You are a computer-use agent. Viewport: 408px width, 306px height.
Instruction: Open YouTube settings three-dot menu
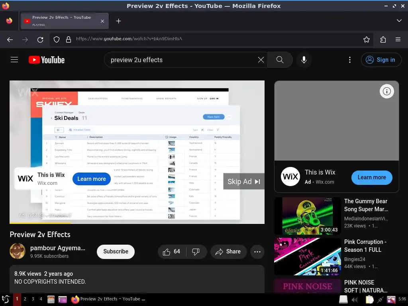point(350,60)
